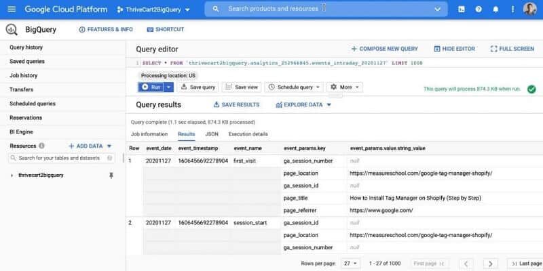Open EXPLORE DATA dropdown
543x271 pixels.
[x=303, y=105]
